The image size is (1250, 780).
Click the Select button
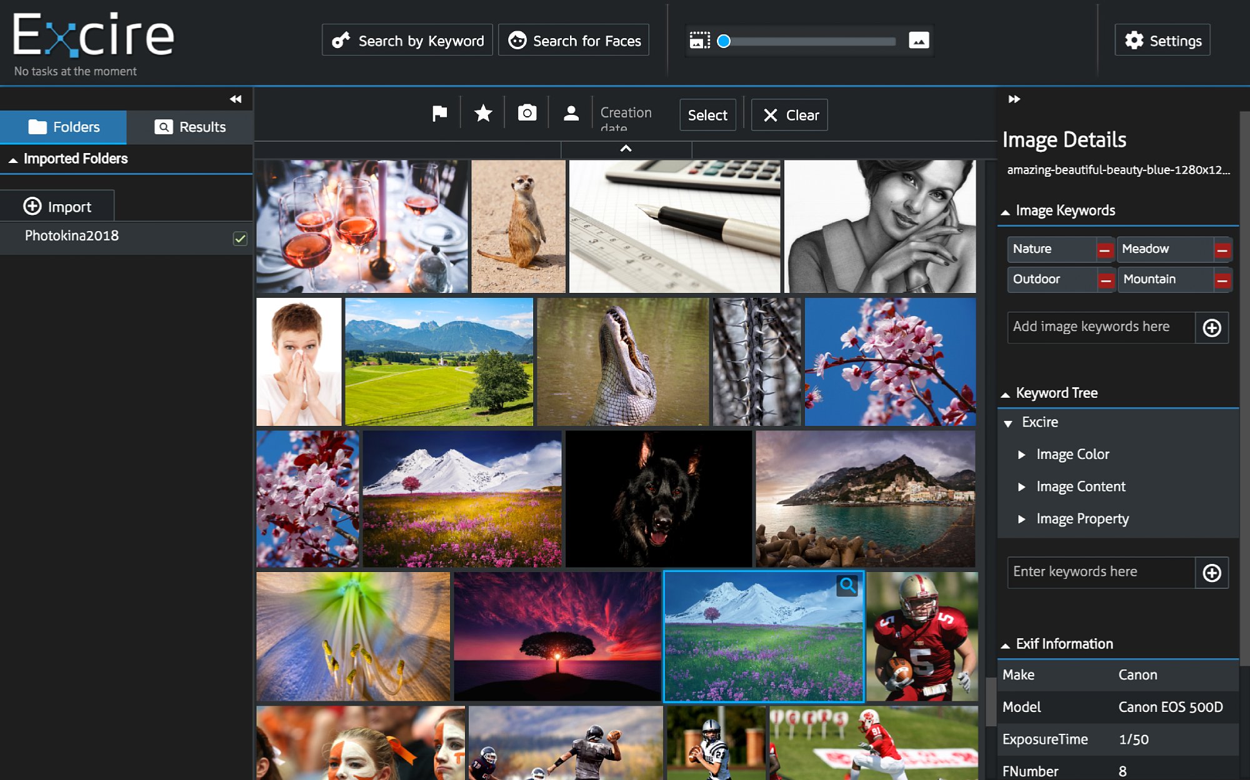[707, 115]
